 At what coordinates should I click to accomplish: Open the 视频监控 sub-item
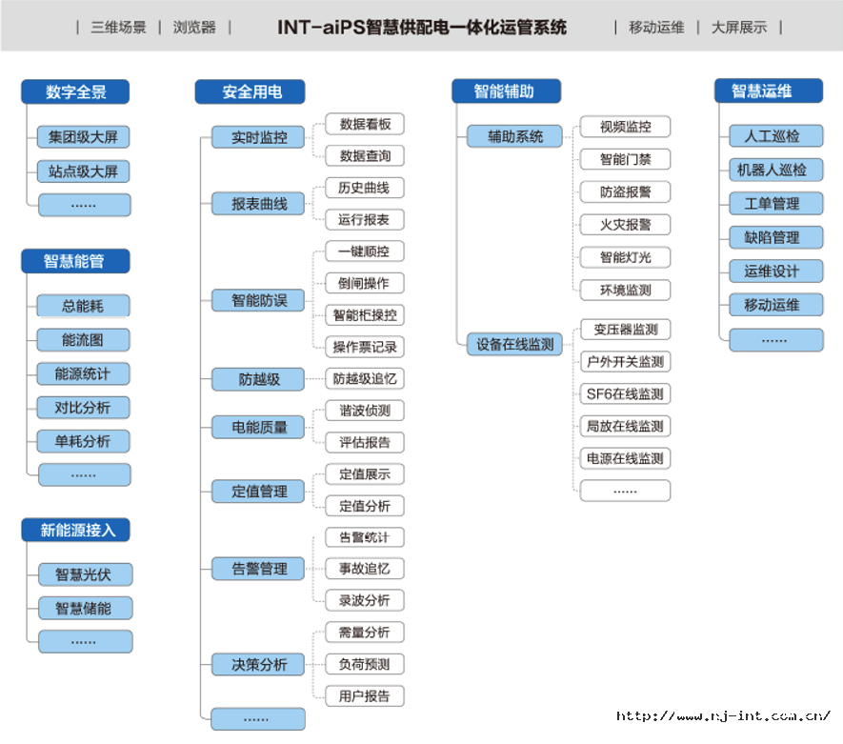(x=625, y=127)
